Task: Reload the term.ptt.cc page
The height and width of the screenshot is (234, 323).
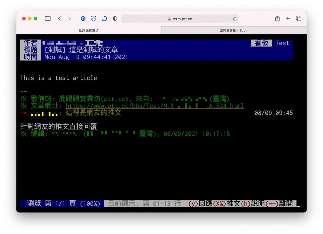Action: tap(235, 19)
